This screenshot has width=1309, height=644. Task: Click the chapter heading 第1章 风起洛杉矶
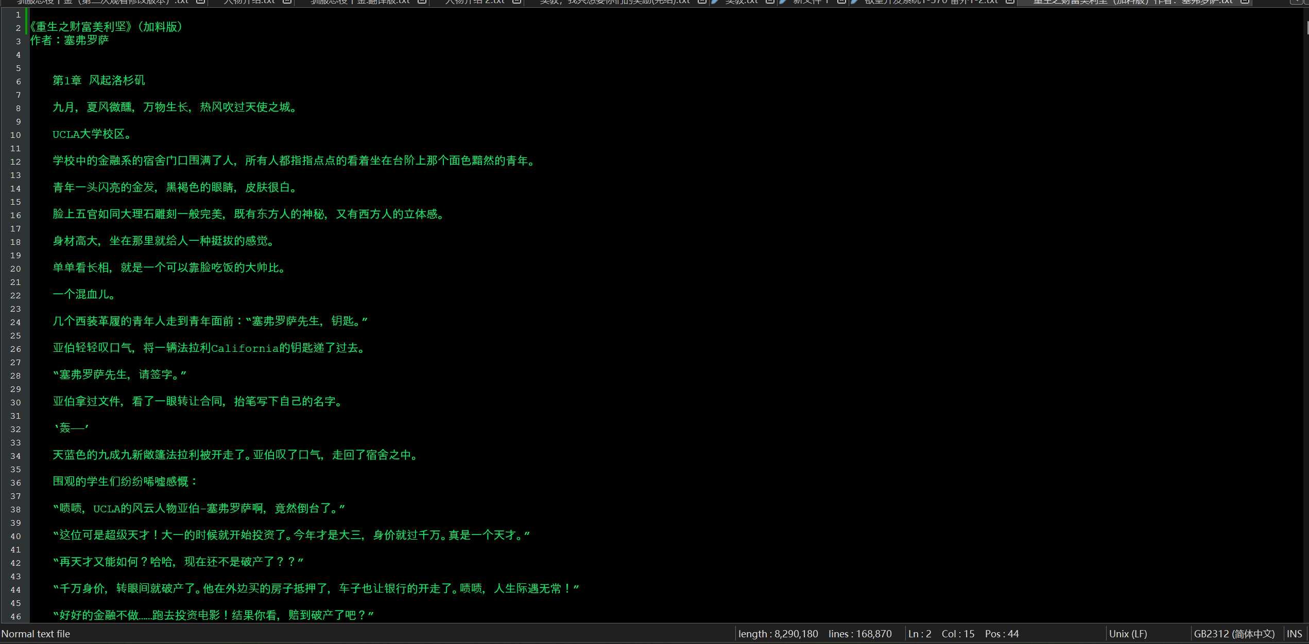(99, 80)
